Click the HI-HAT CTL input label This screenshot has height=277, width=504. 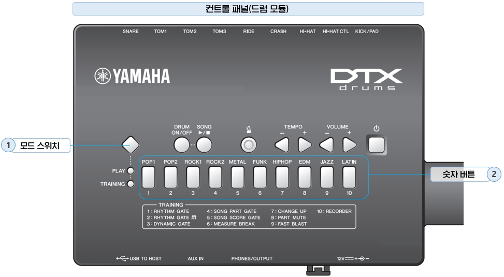(x=336, y=31)
